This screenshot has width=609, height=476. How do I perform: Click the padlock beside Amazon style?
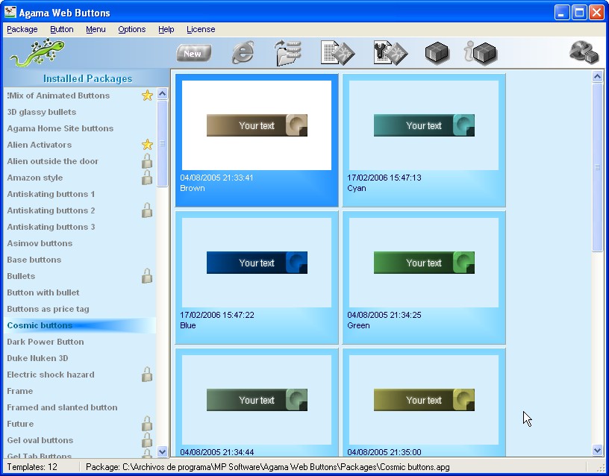147,178
